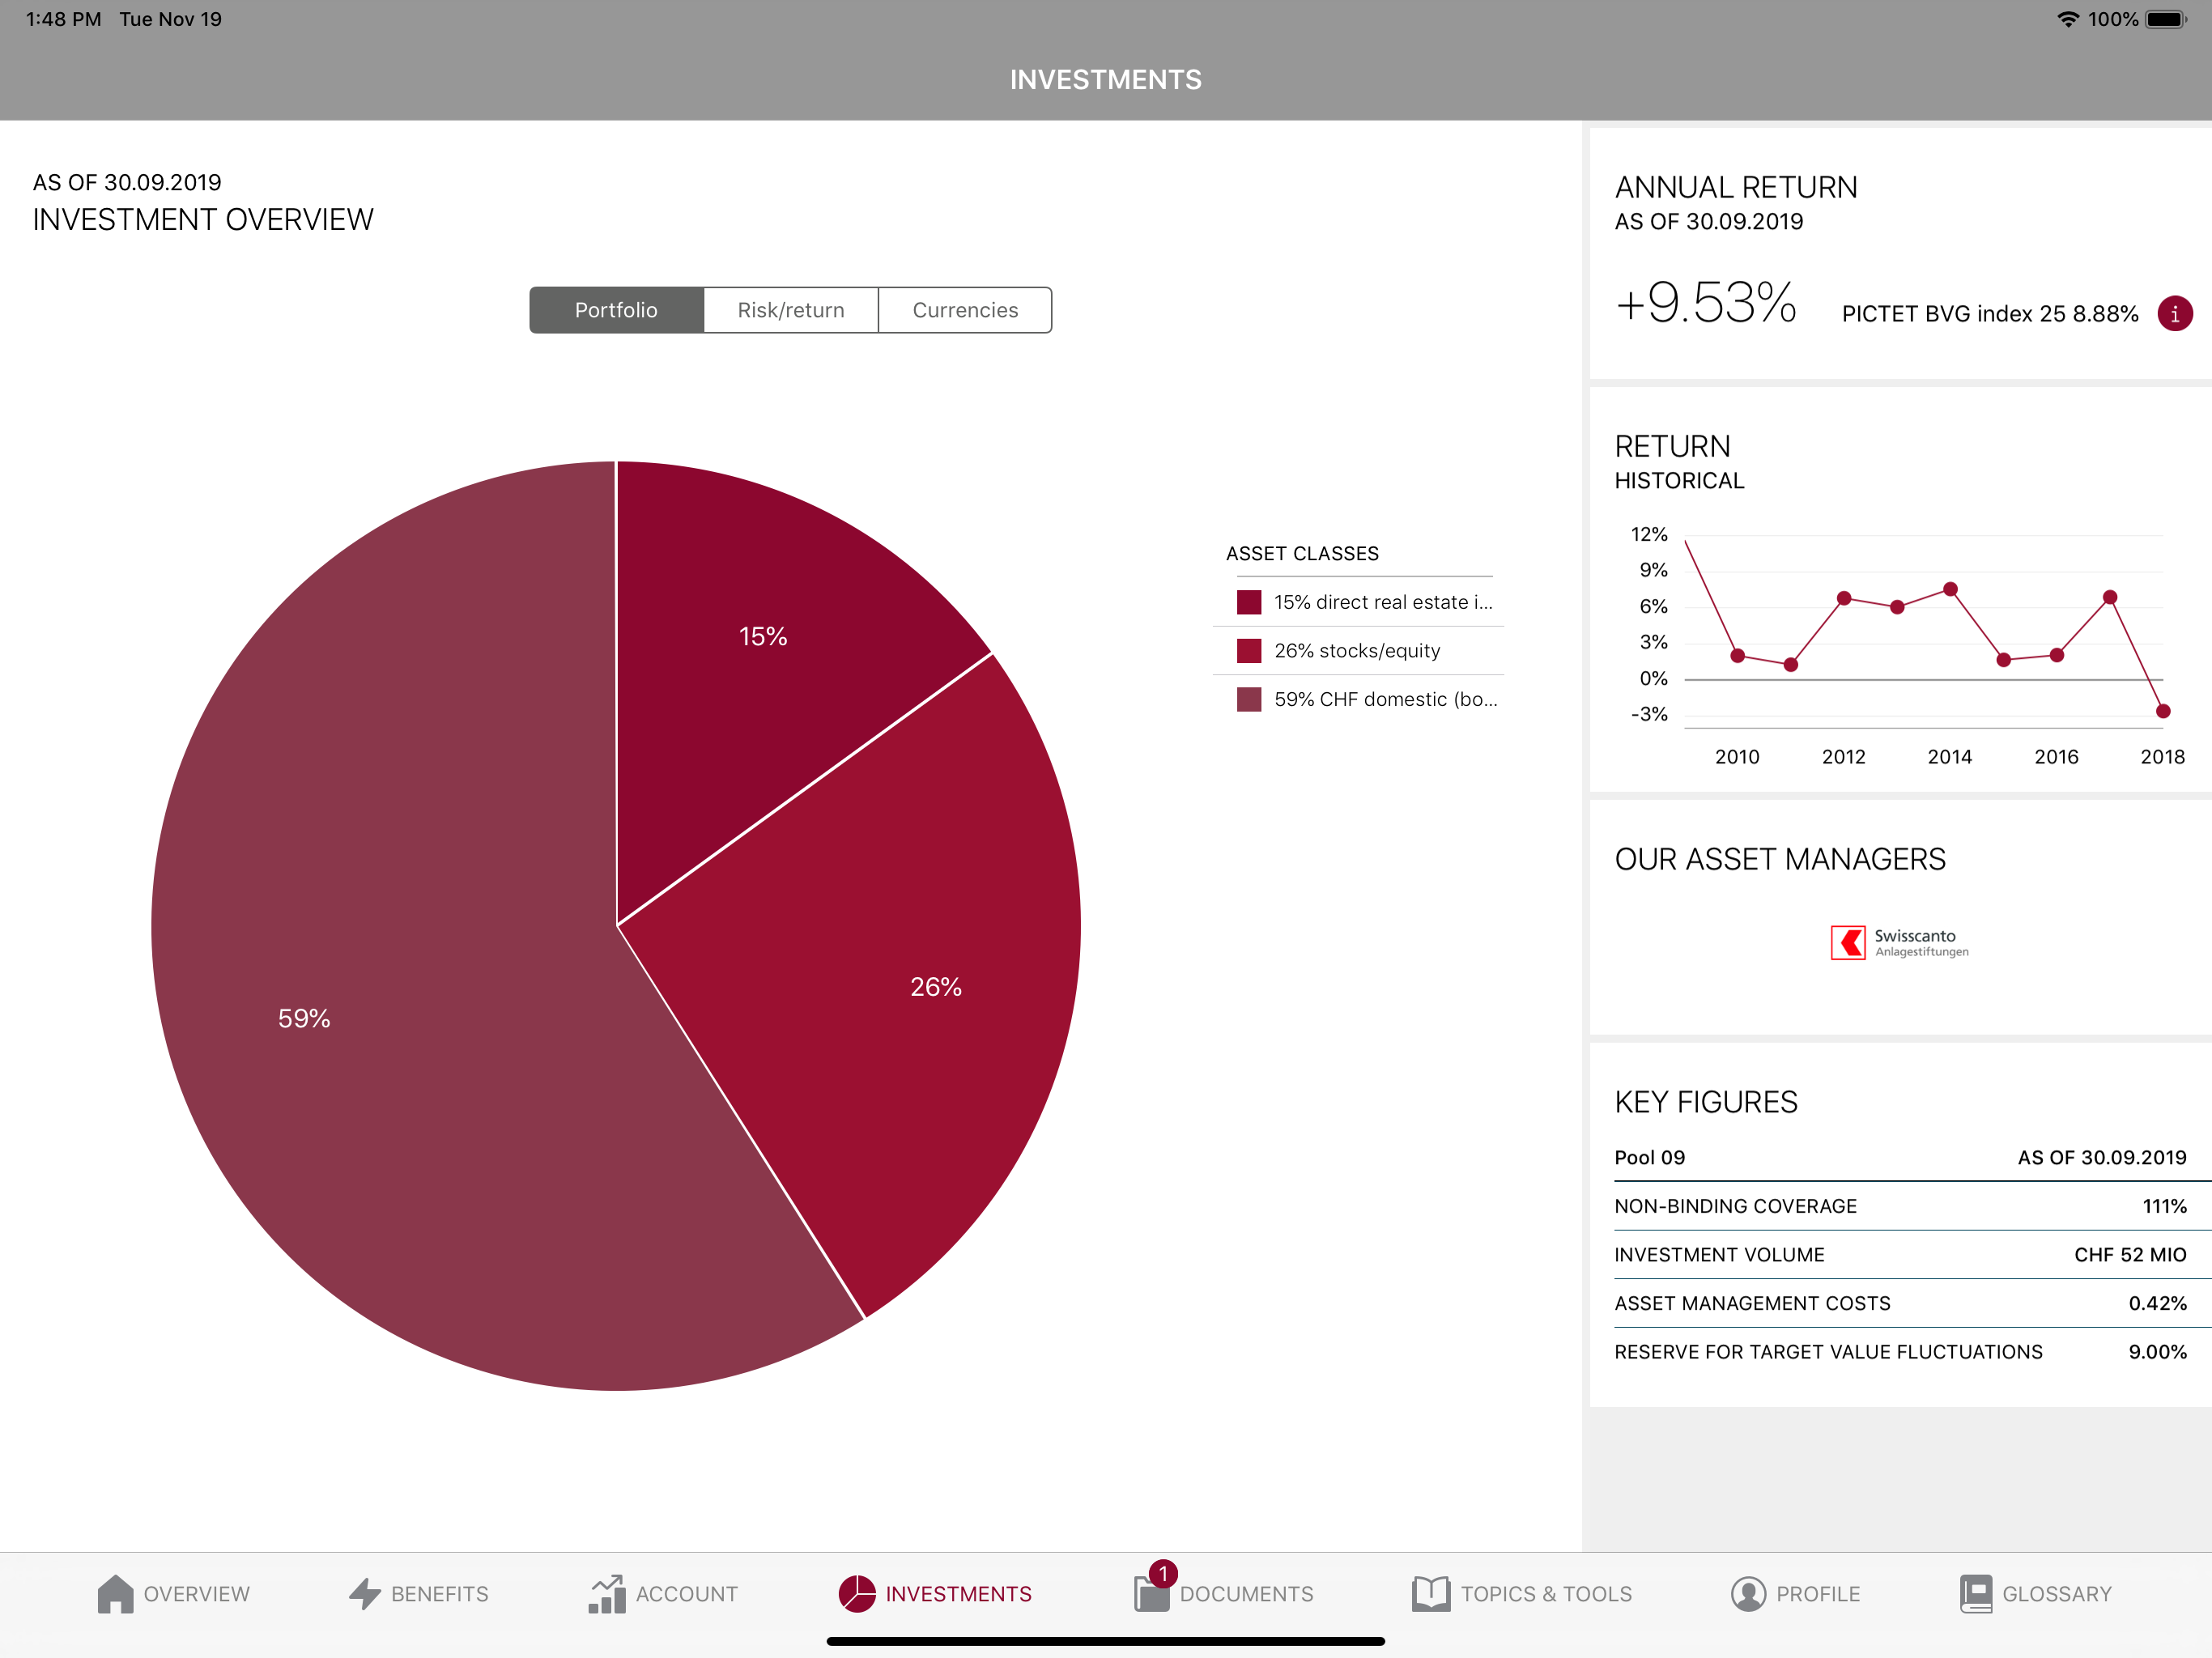The width and height of the screenshot is (2212, 1658).
Task: Tap the status bar time 1:48 PM
Action: tap(63, 19)
